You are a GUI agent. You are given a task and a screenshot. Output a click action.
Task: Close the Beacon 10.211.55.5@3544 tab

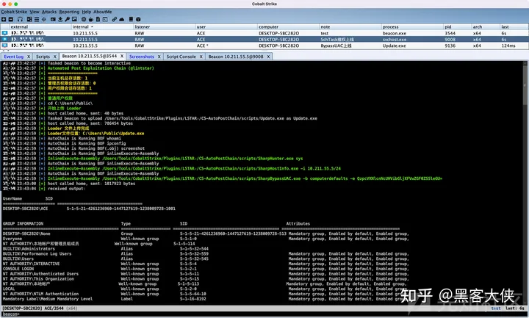(x=122, y=57)
